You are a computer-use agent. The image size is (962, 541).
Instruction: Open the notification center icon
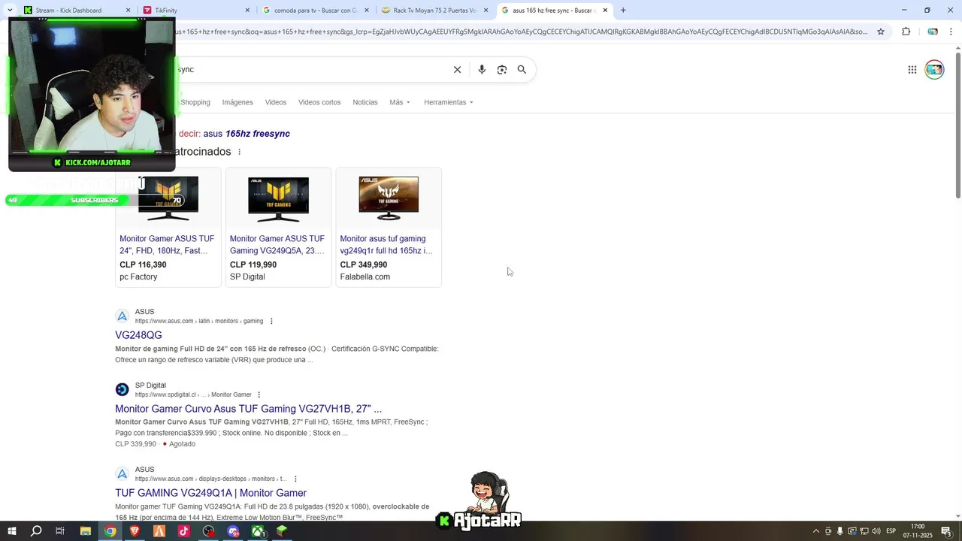946,531
